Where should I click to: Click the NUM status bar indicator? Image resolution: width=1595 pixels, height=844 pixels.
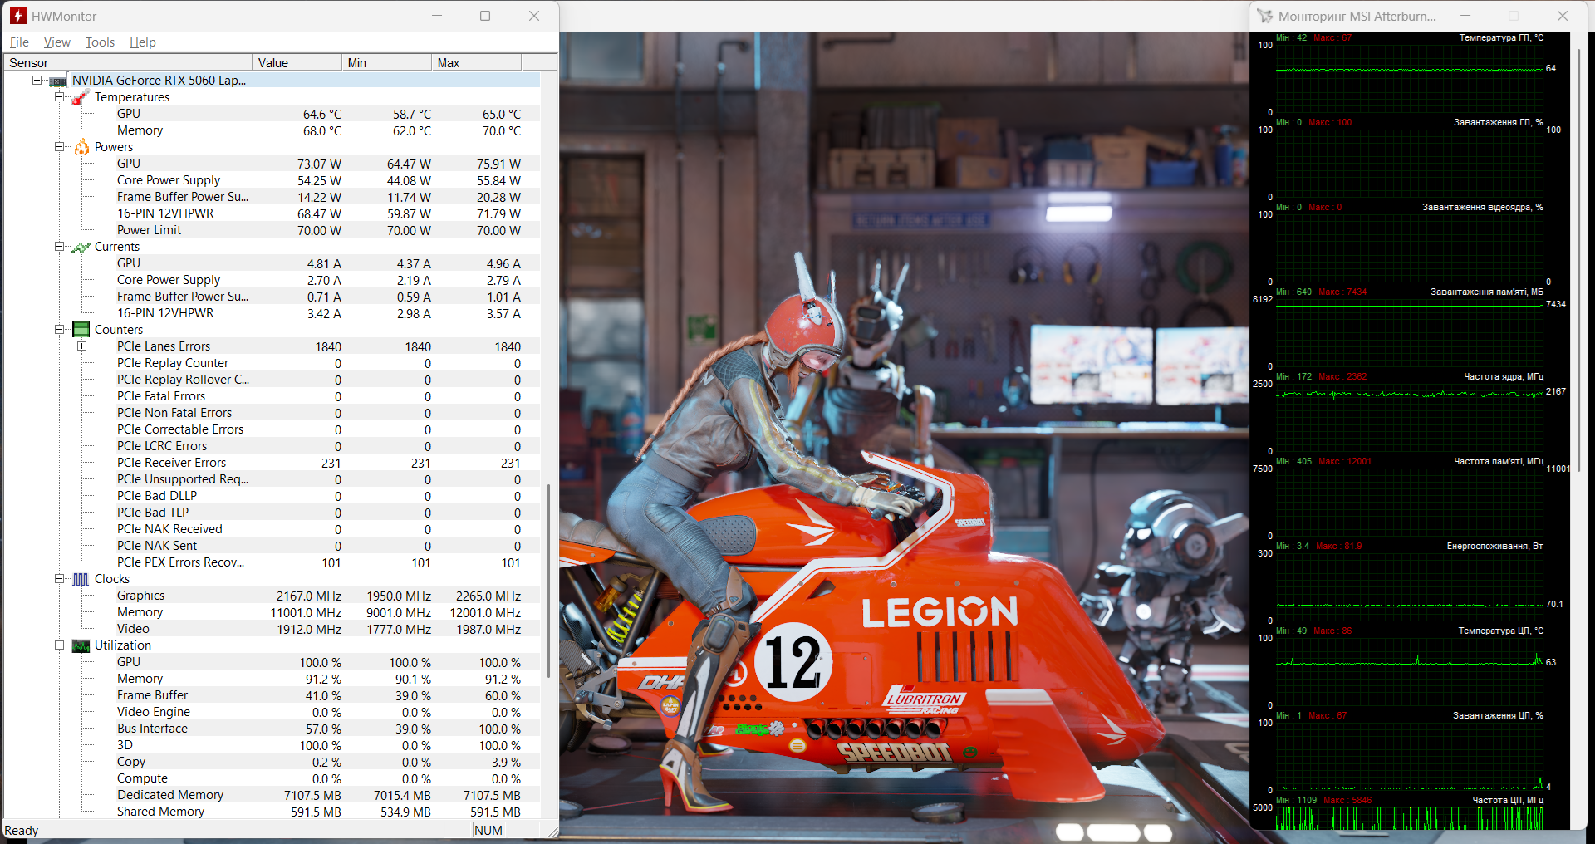tap(488, 831)
